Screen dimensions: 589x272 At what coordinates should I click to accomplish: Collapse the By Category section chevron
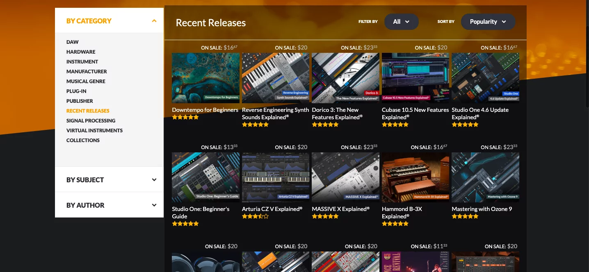154,20
